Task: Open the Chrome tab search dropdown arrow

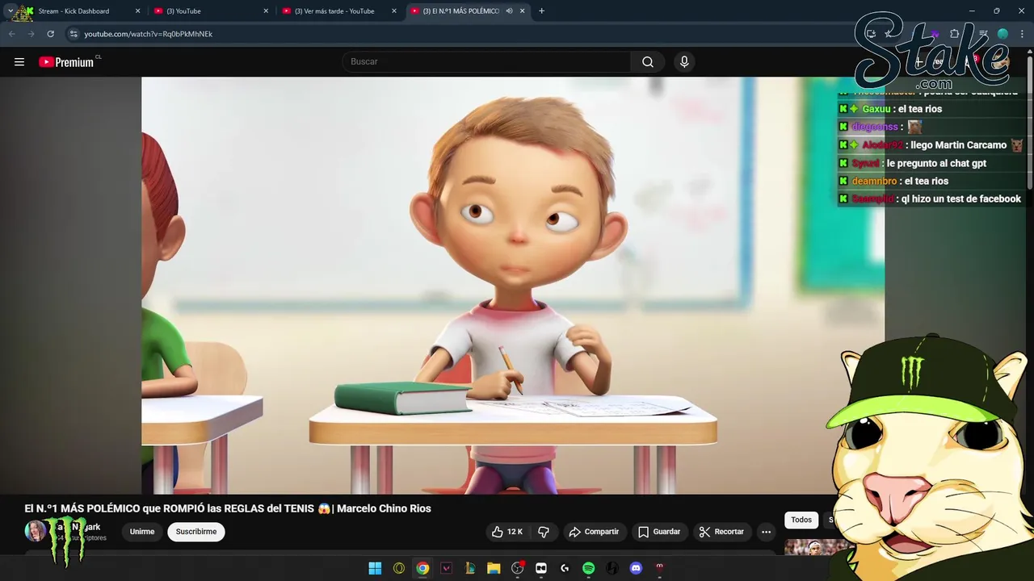Action: pos(10,11)
